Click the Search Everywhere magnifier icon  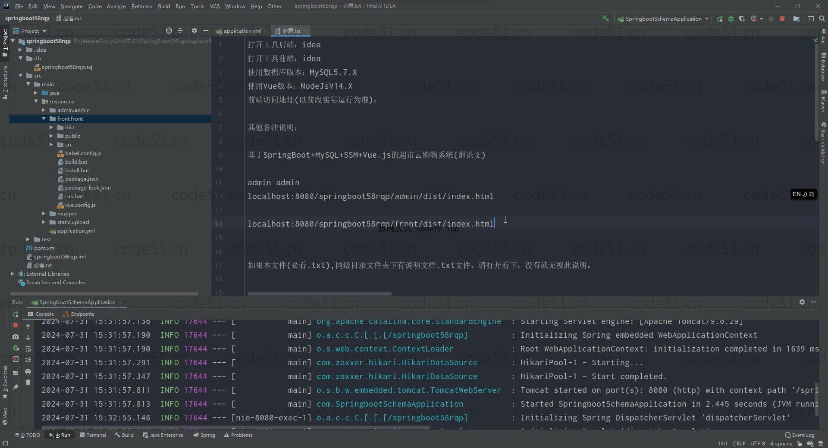822,19
